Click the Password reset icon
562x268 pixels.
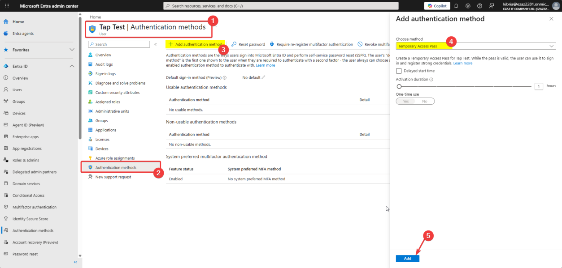(6, 254)
